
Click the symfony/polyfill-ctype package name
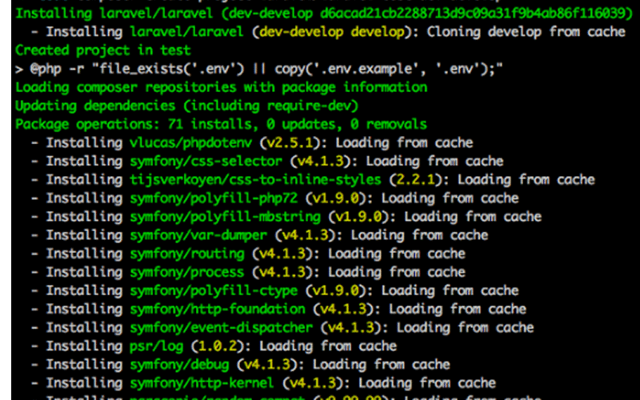tap(214, 290)
